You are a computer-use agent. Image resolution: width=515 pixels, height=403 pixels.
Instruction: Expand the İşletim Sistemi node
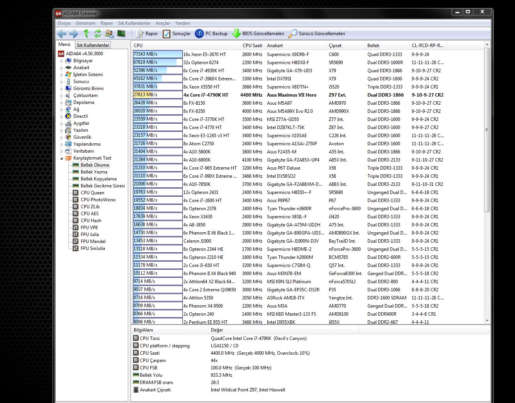point(61,75)
